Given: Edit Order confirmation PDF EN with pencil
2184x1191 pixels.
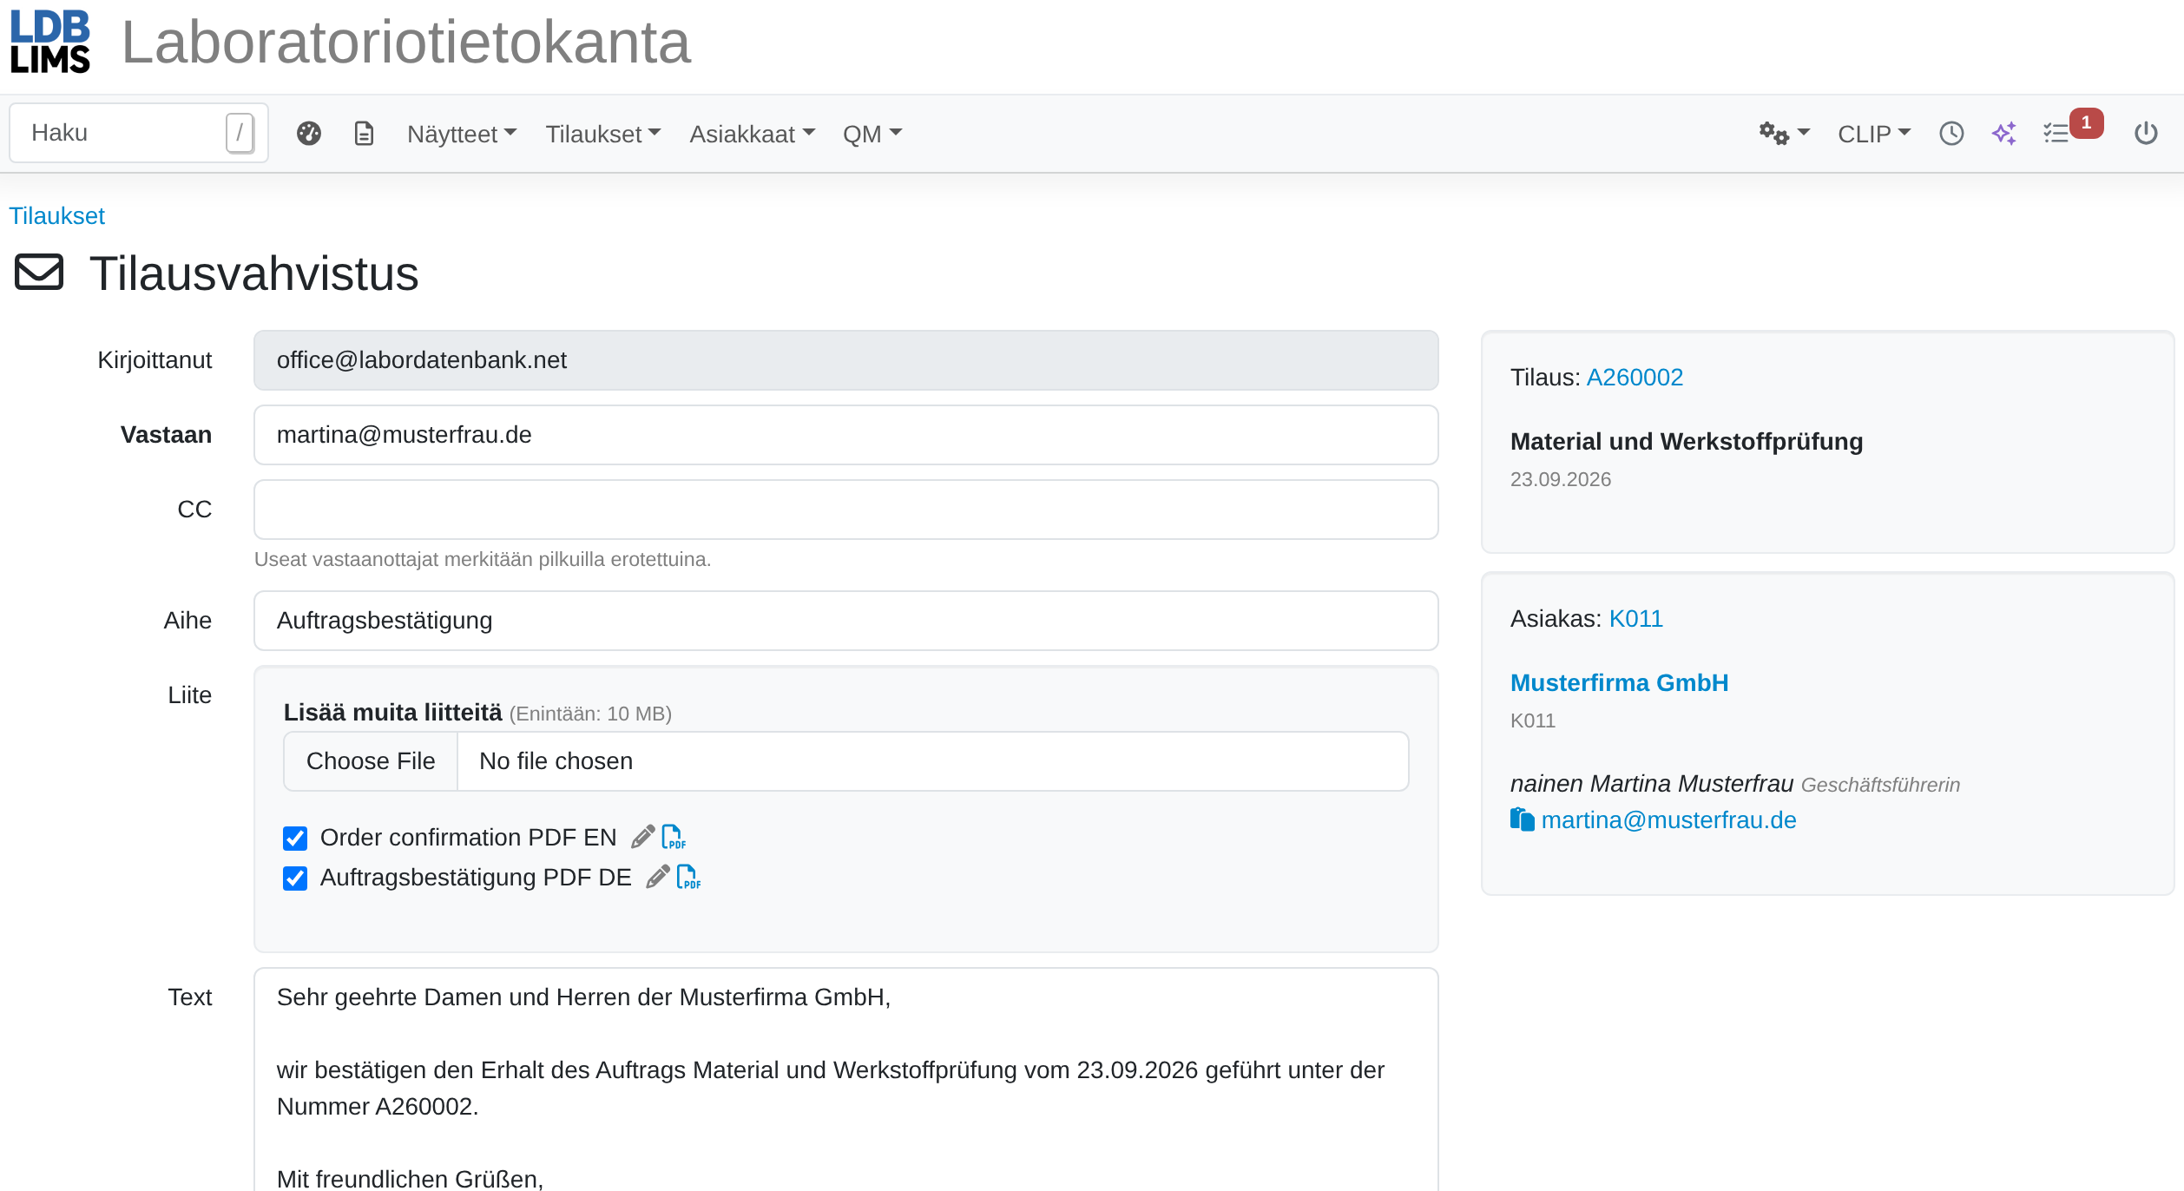Looking at the screenshot, I should [x=642, y=837].
